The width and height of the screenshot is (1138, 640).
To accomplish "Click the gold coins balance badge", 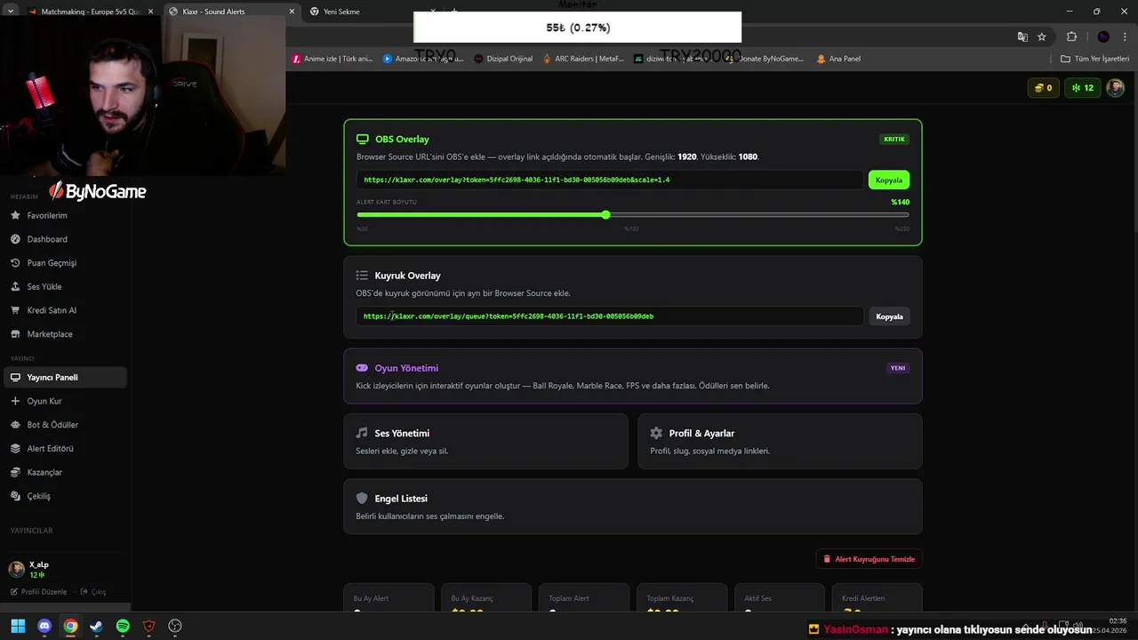I will [1043, 88].
